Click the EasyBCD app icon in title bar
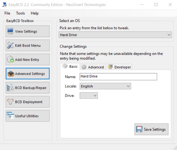The image size is (177, 150). [x=5, y=5]
